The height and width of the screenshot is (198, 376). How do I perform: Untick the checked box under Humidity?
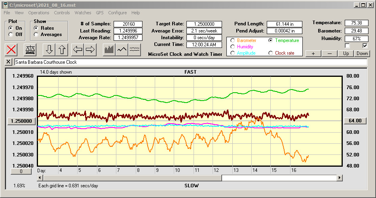coord(365,46)
